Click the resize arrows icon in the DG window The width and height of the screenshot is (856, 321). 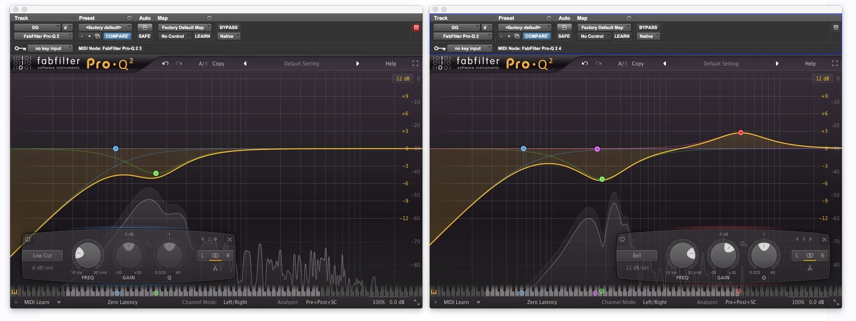coord(417,302)
